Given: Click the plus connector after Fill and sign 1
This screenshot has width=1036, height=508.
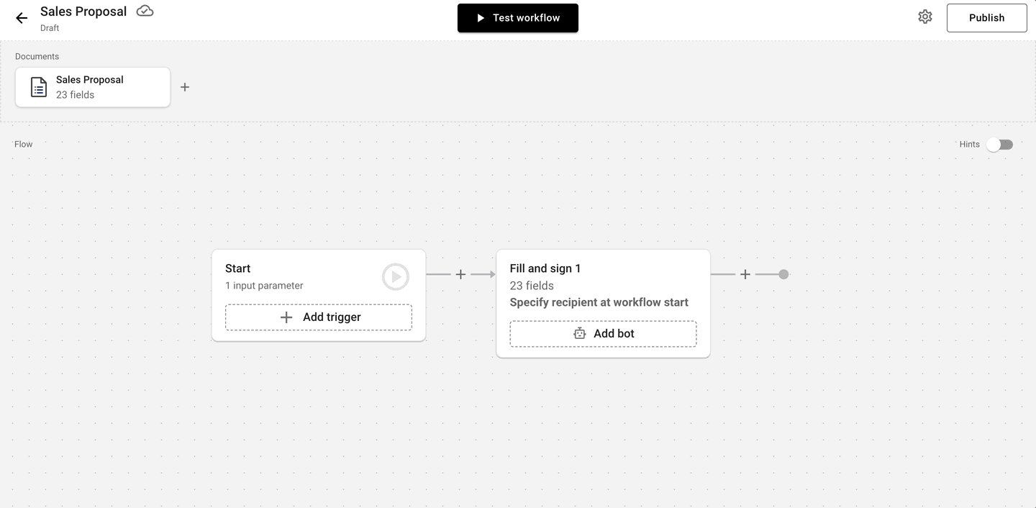Looking at the screenshot, I should 745,274.
